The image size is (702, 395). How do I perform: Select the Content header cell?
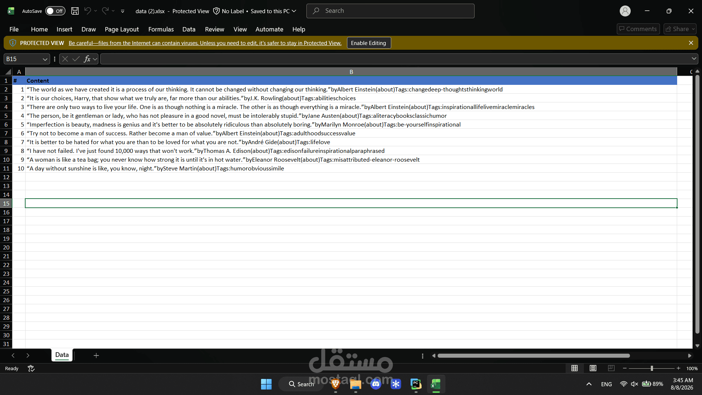pos(351,80)
